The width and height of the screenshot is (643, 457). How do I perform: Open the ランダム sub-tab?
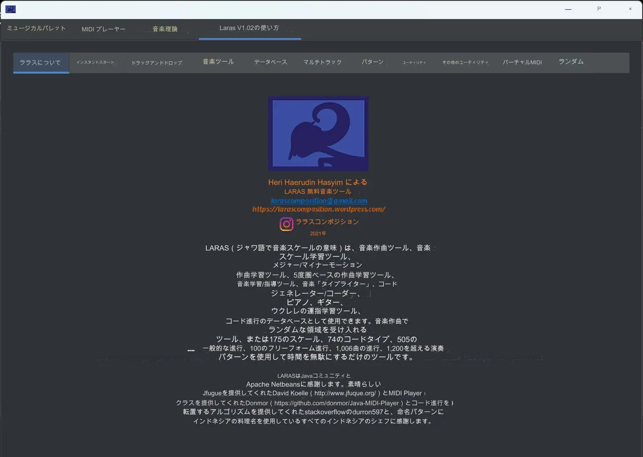(571, 62)
